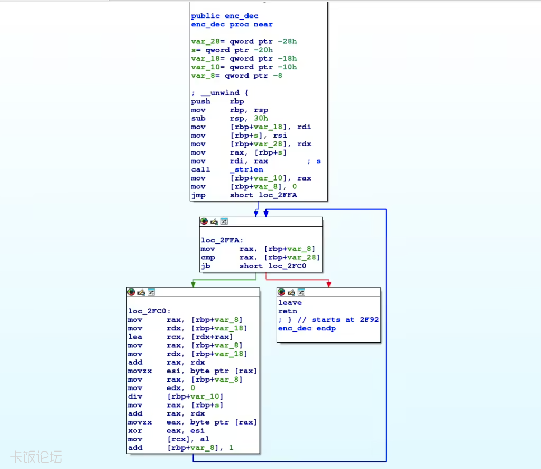Click the group nodes icon in loc_2FFA node

tap(224, 221)
